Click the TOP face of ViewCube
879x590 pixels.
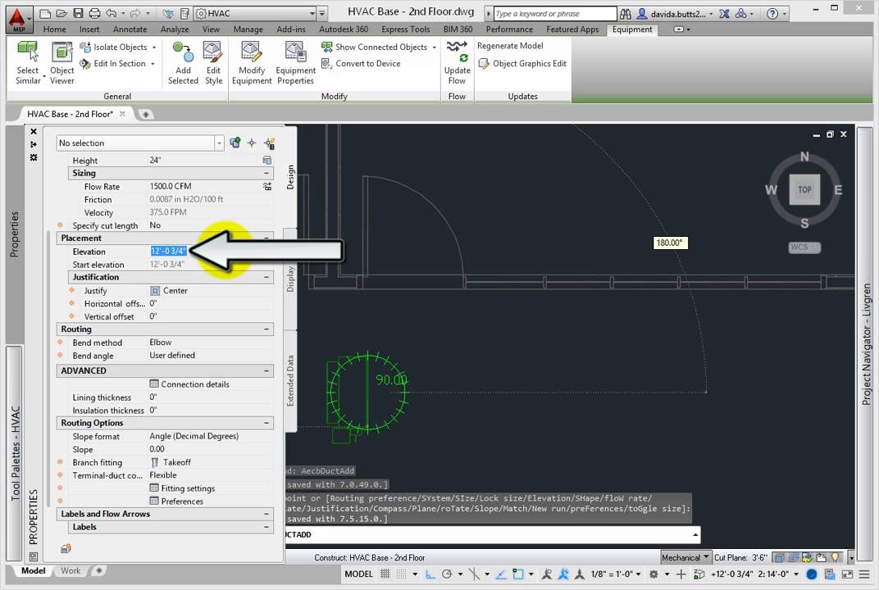(804, 189)
